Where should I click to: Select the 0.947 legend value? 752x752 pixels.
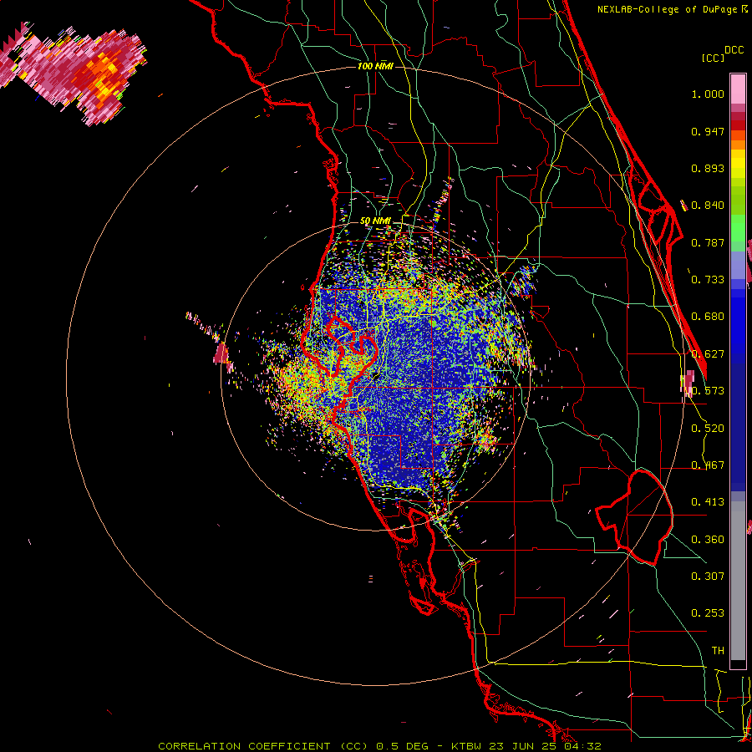pos(708,131)
